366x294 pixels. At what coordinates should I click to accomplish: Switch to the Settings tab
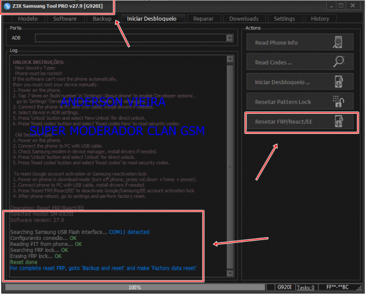(x=284, y=19)
